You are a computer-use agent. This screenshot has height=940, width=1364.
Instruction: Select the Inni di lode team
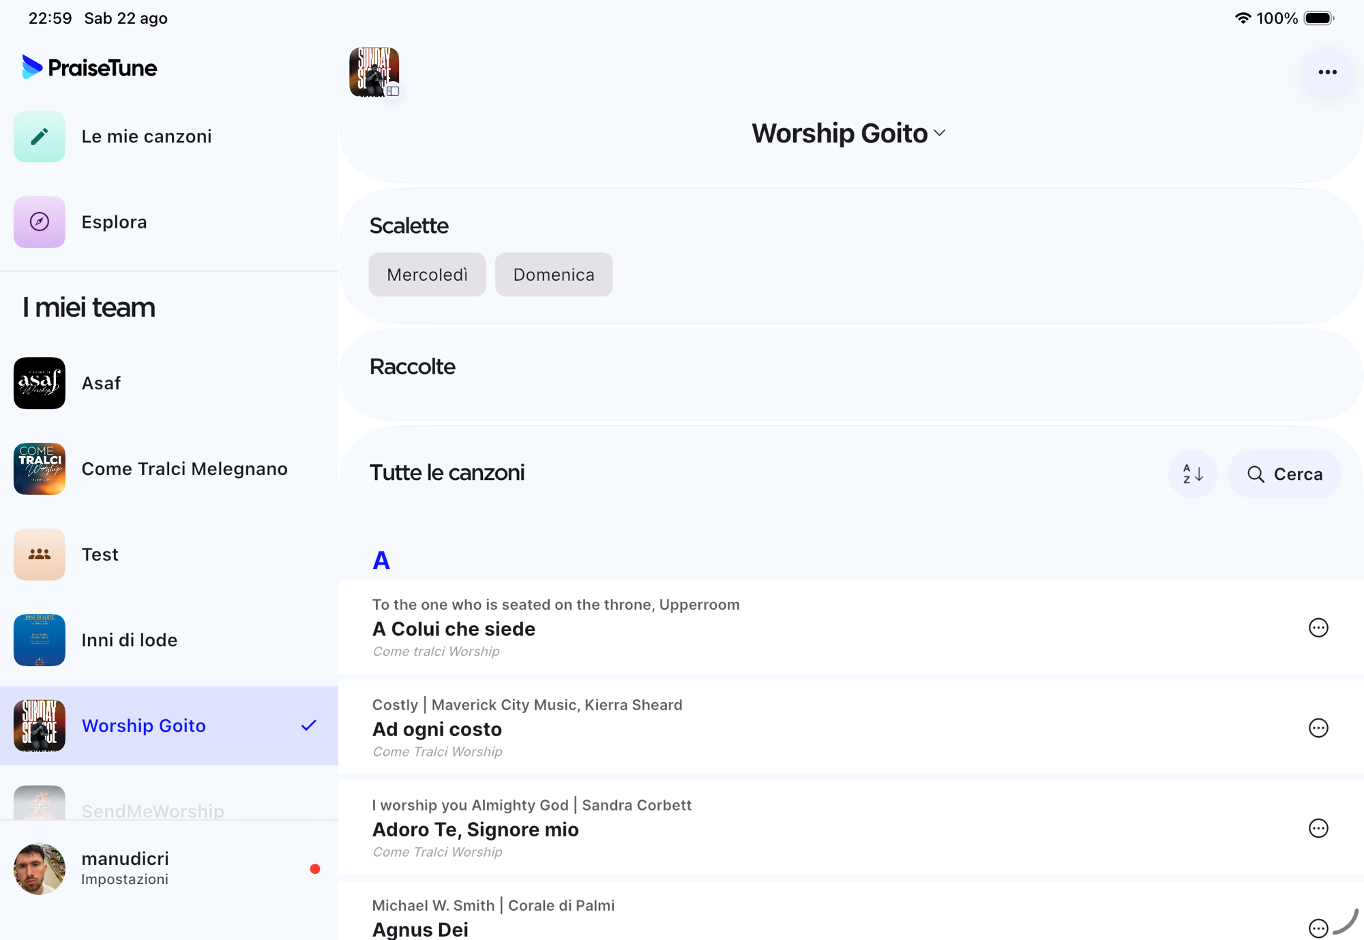pyautogui.click(x=130, y=640)
